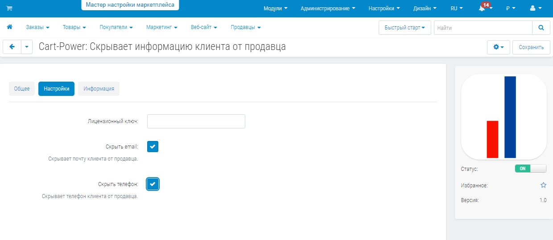Open the ruble currency dropdown
This screenshot has height=240, width=553.
(510, 8)
